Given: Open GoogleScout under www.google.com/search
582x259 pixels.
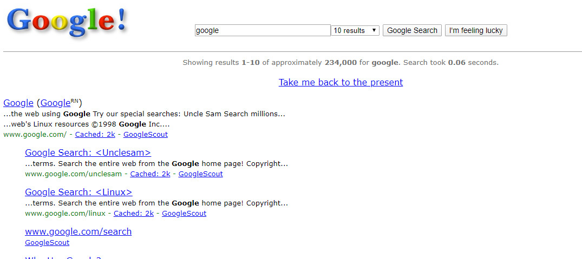Looking at the screenshot, I should point(47,243).
